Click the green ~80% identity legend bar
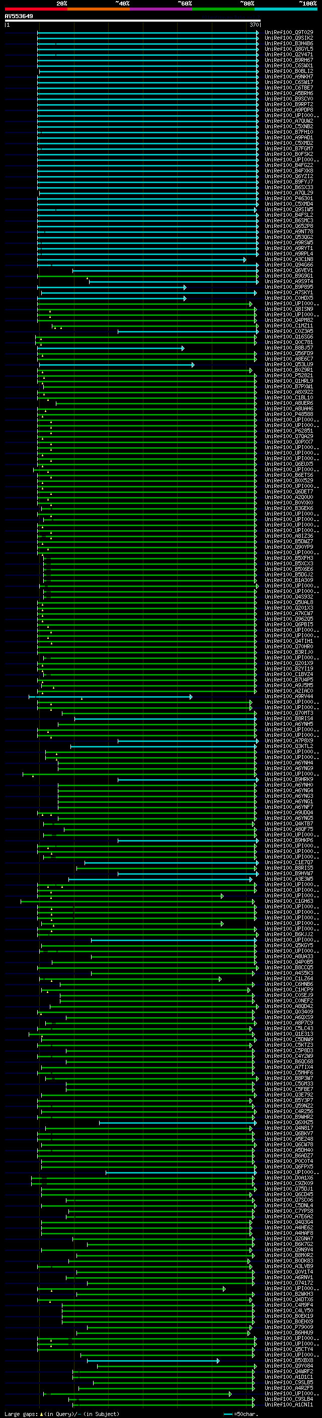 223,9
